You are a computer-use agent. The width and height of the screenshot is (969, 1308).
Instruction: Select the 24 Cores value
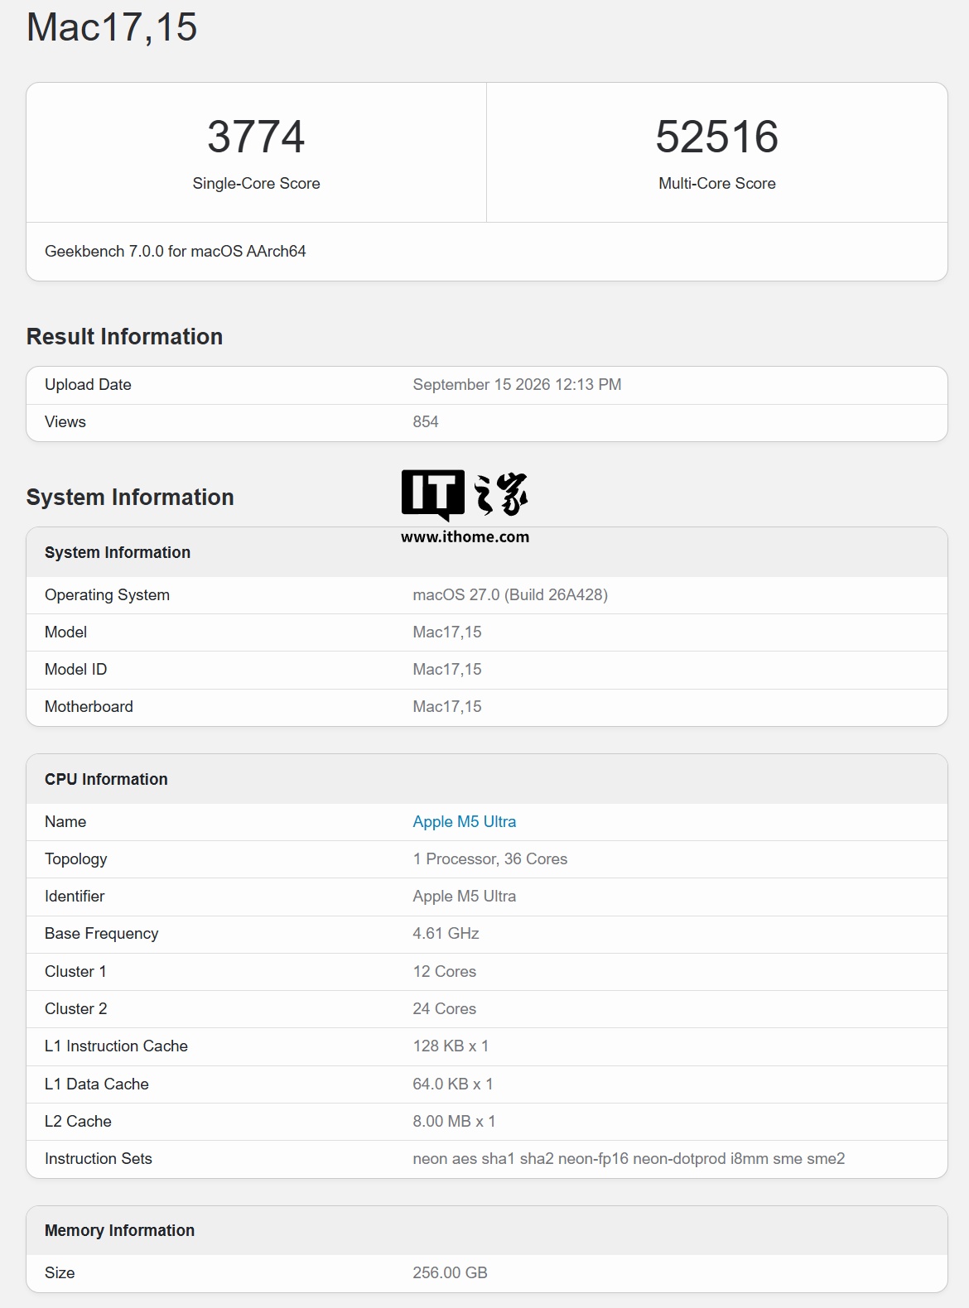pos(445,1008)
